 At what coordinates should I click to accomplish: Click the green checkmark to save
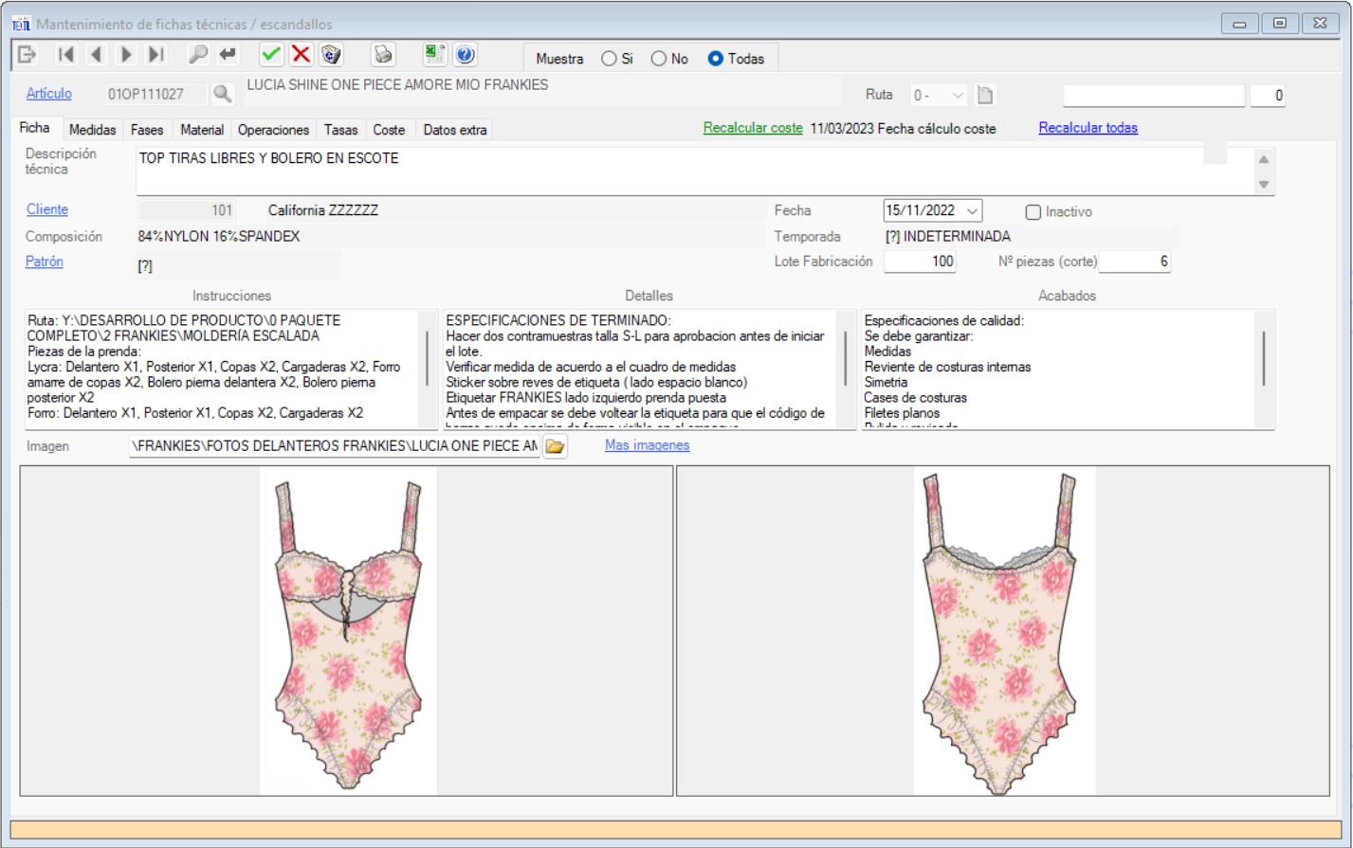coord(271,55)
